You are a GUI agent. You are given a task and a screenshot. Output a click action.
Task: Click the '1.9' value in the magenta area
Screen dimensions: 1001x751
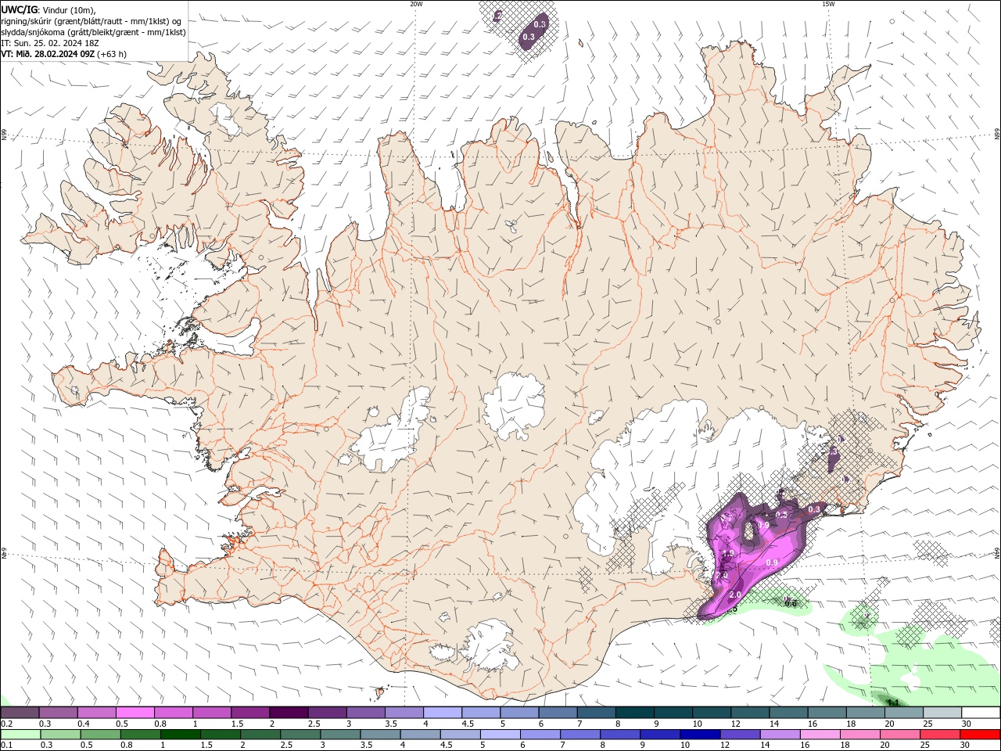pyautogui.click(x=727, y=554)
